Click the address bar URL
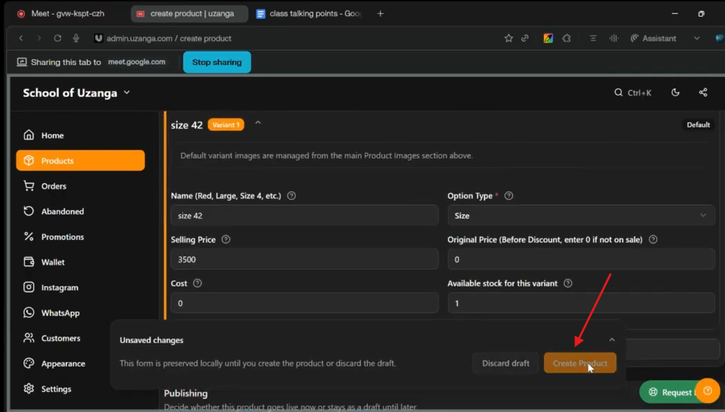The height and width of the screenshot is (412, 725). click(169, 39)
